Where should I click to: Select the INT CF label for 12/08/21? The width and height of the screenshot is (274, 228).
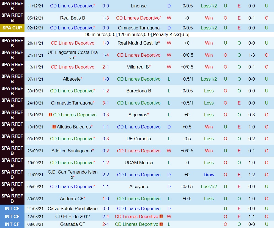12,216
